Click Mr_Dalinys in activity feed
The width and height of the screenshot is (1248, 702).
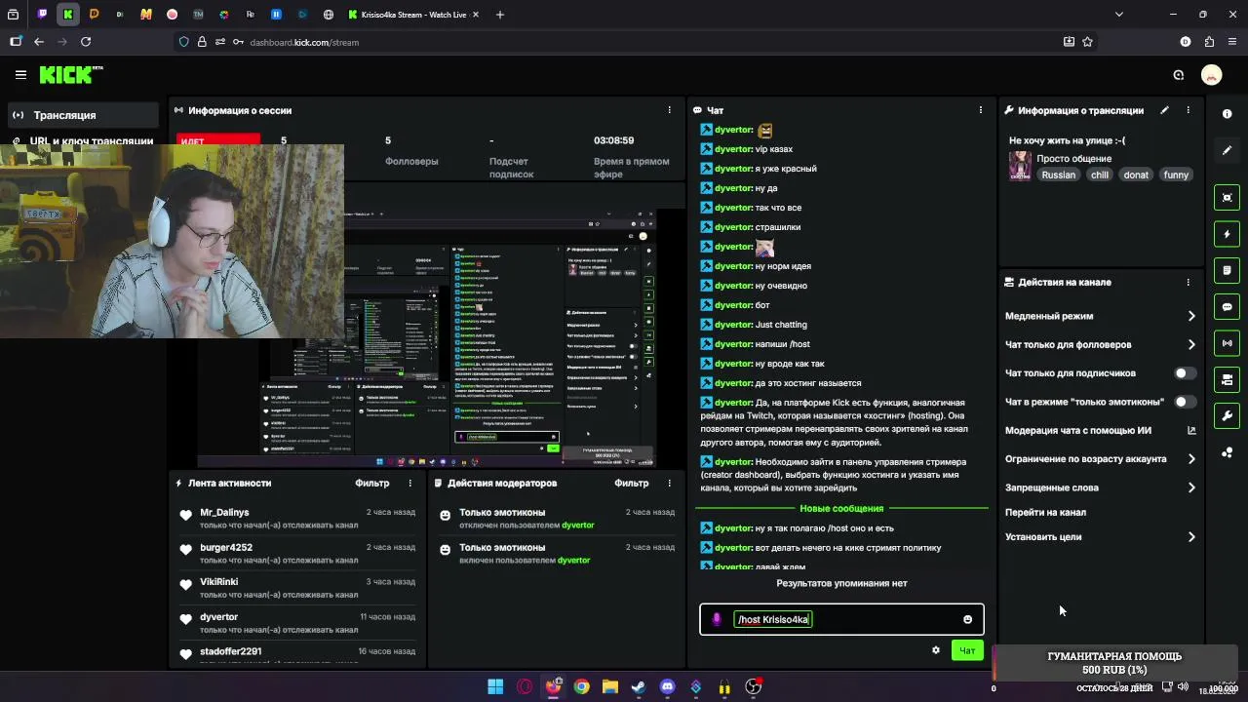(x=224, y=512)
